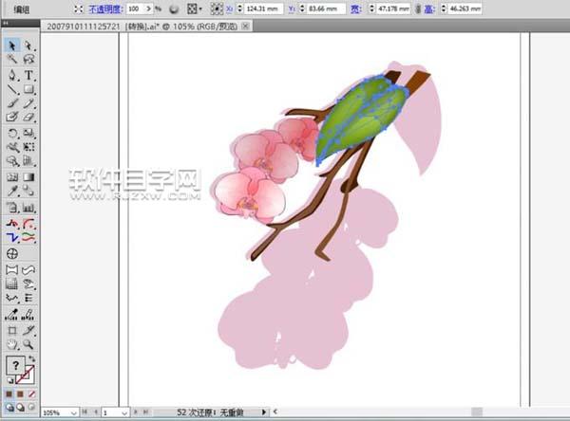Select the Direct Selection tool (white arrow)
570x421 pixels.
coord(28,45)
